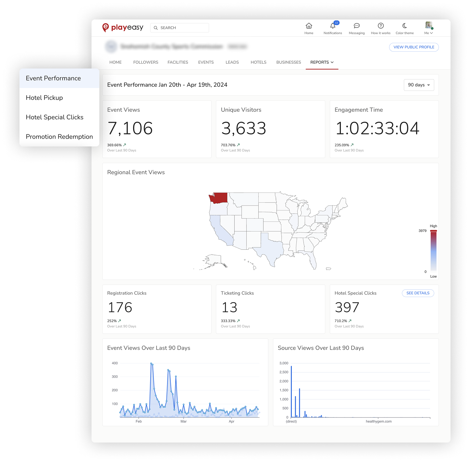Click the VIEW PUBLIC PROFILE button
Screen dimensions: 470x462
click(414, 47)
